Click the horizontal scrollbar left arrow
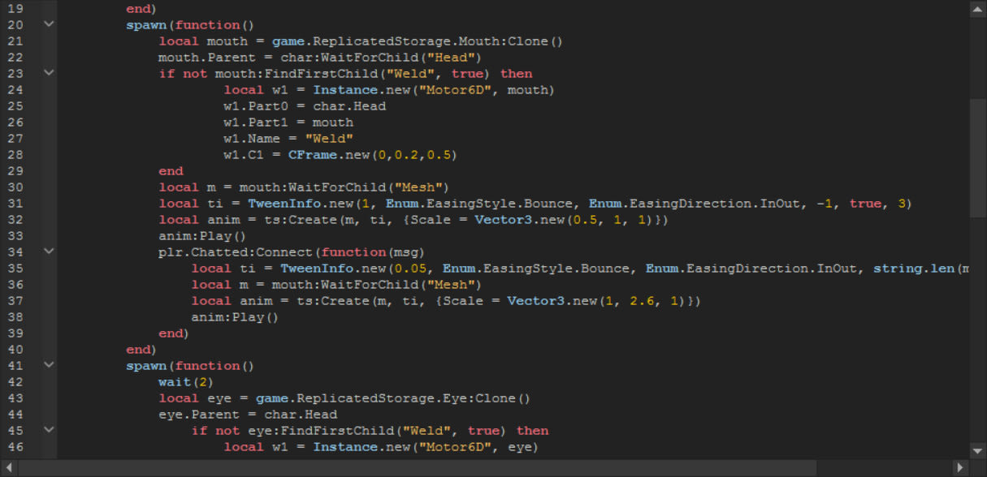987x477 pixels. click(x=9, y=467)
